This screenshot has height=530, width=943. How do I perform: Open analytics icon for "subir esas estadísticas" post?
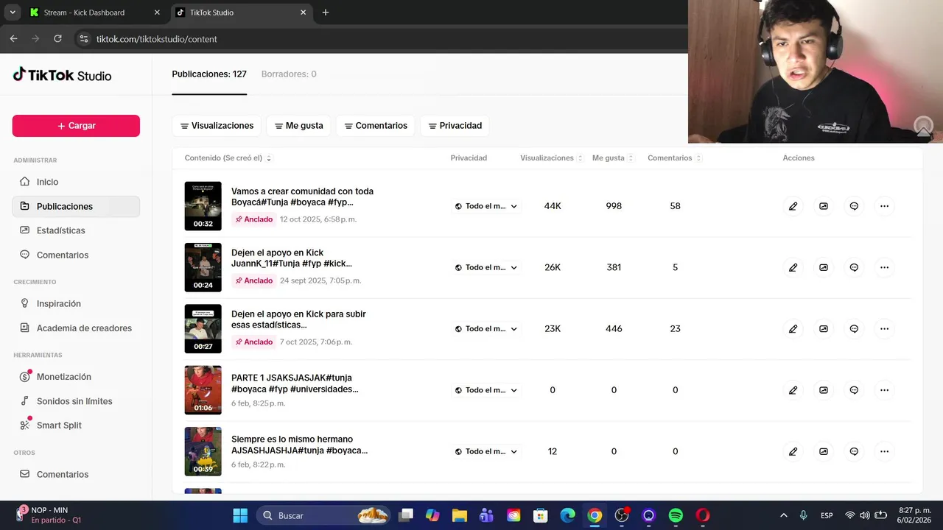click(x=824, y=329)
